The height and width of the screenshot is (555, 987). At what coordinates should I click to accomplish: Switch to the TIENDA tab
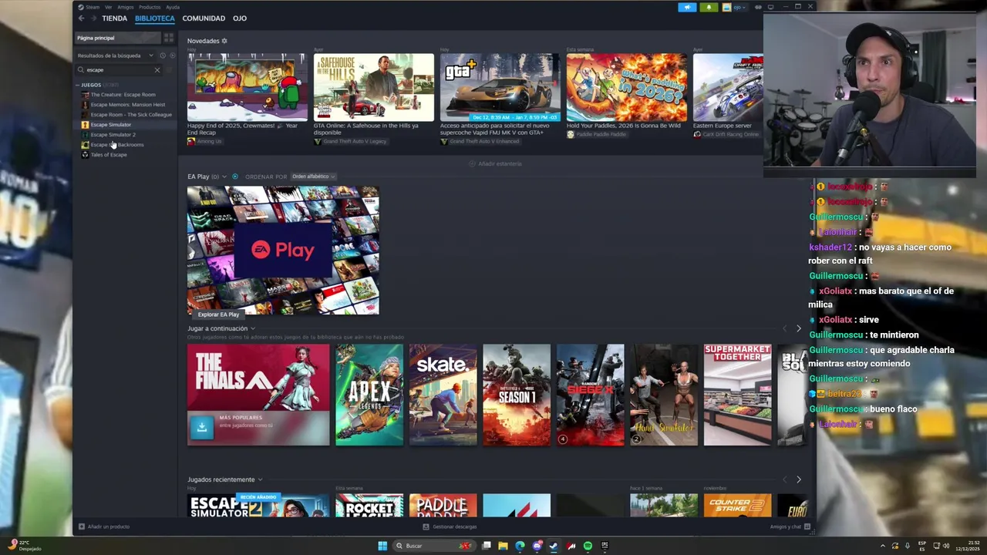pyautogui.click(x=115, y=18)
